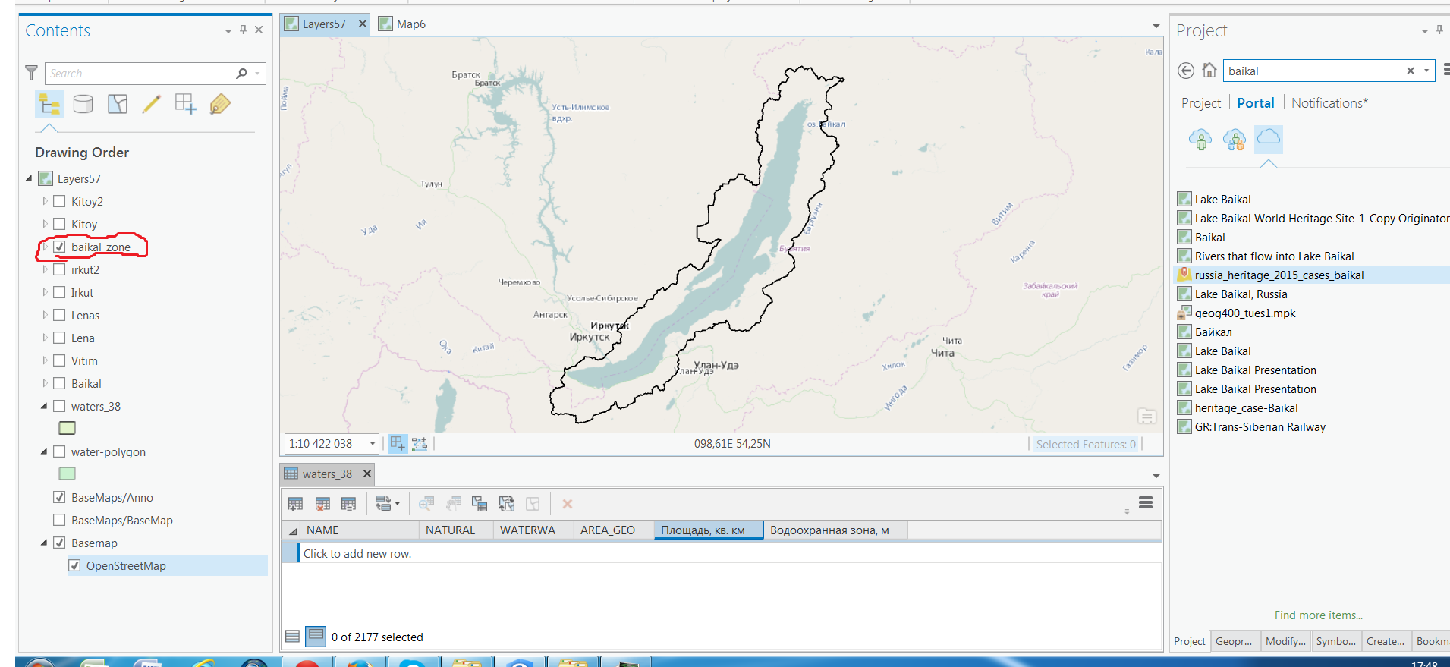Collapse the waters_38 layer node
The image size is (1450, 667).
[x=44, y=406]
